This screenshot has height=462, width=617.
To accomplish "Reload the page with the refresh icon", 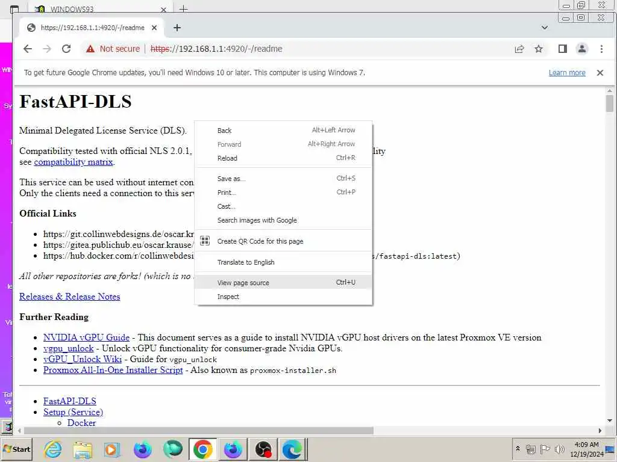I will (x=66, y=49).
